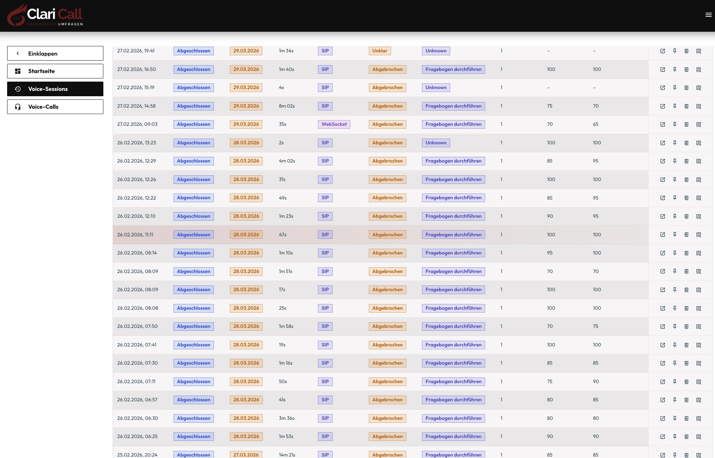
Task: Select the highlighted 26.02.2026, 11:11 session row
Action: 135,235
